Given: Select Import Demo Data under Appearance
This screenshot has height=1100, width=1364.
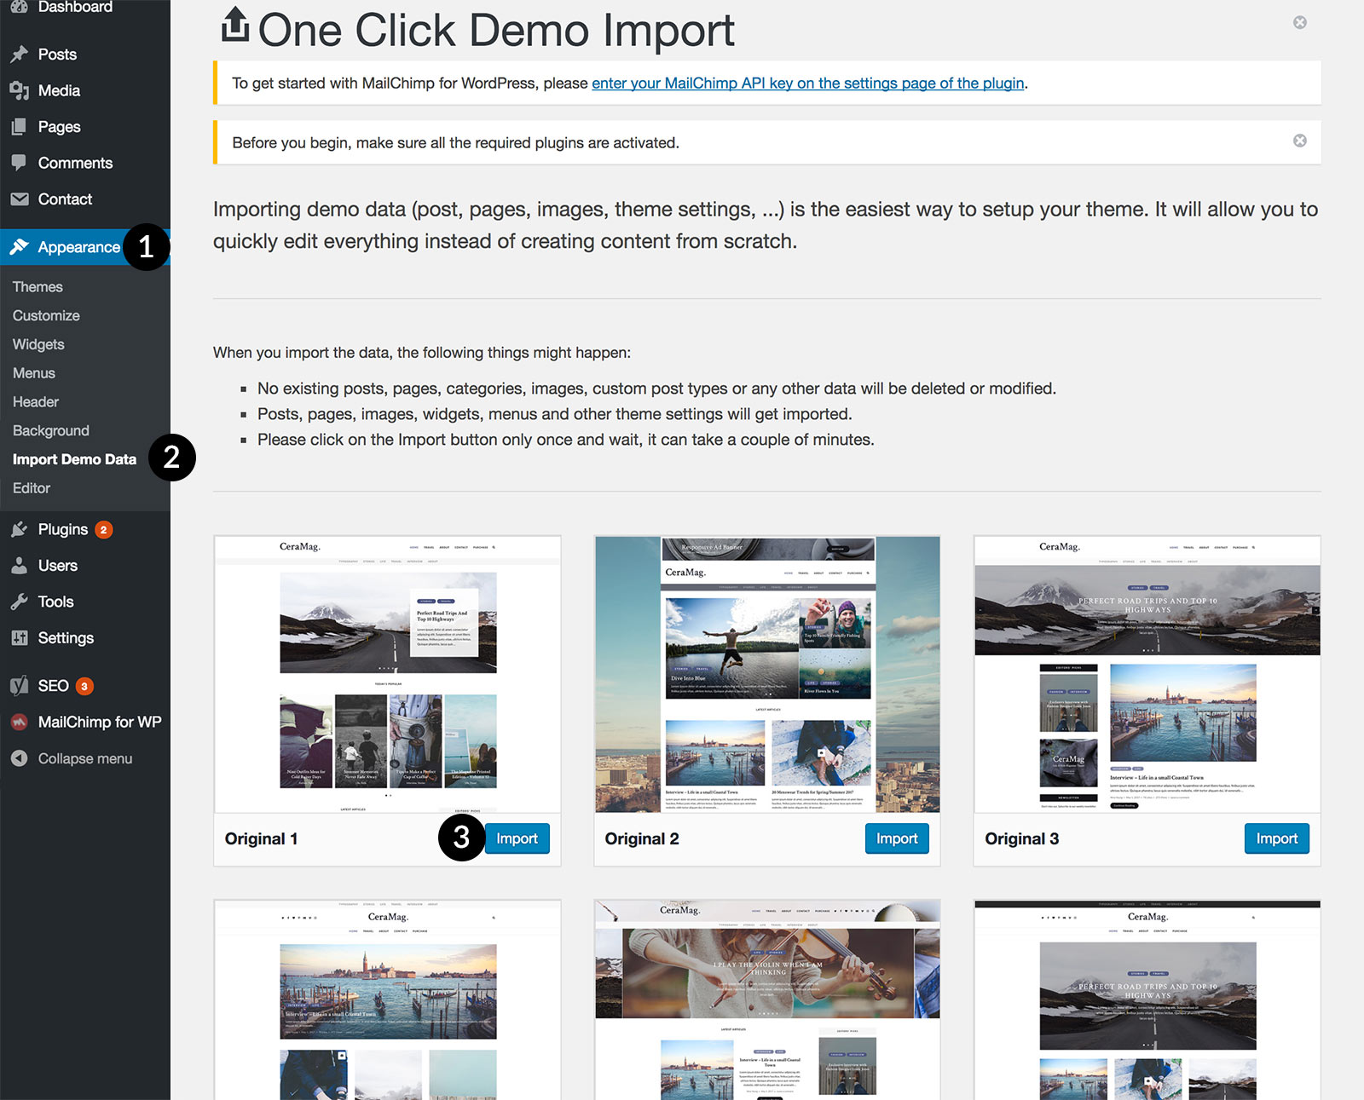Looking at the screenshot, I should tap(73, 458).
